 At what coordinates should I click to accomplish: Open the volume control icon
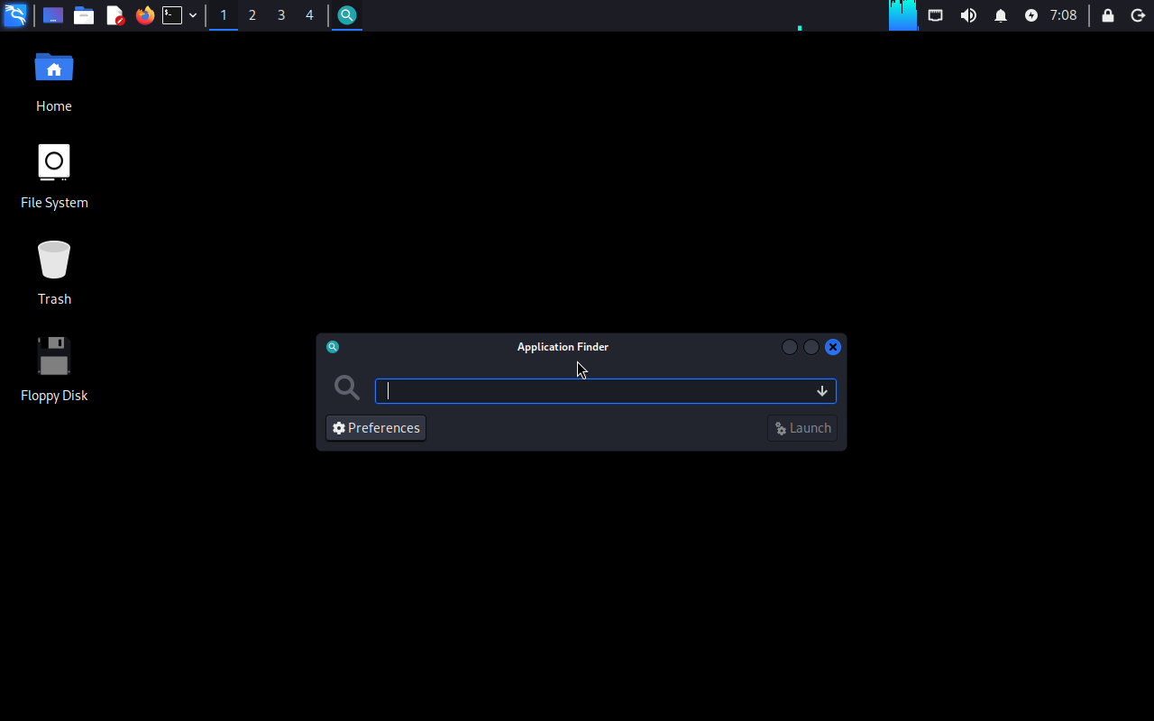click(x=968, y=15)
